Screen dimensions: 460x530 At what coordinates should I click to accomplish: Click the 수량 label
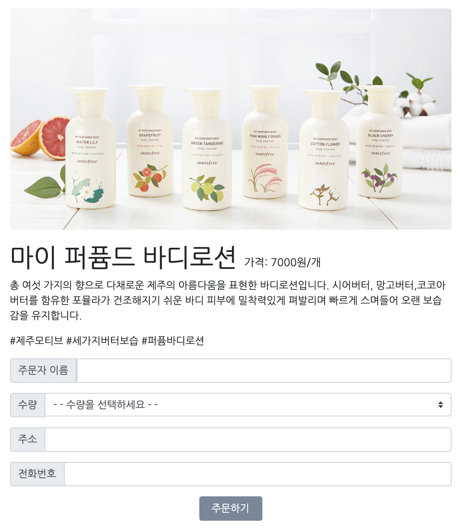tap(28, 405)
